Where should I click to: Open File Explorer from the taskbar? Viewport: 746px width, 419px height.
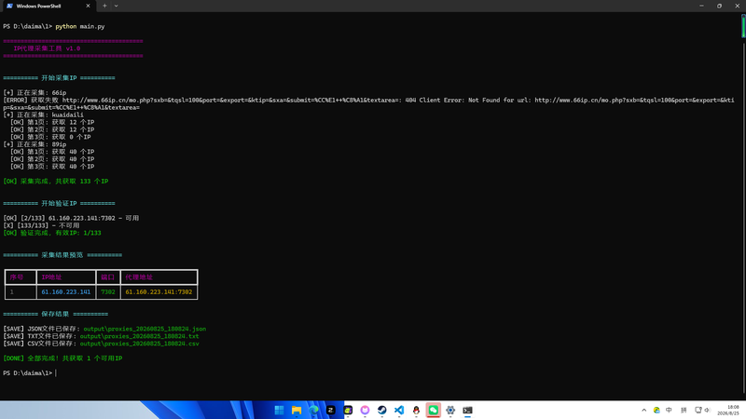pos(297,410)
